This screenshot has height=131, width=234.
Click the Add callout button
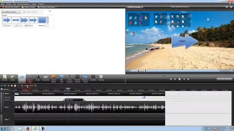click(11, 12)
